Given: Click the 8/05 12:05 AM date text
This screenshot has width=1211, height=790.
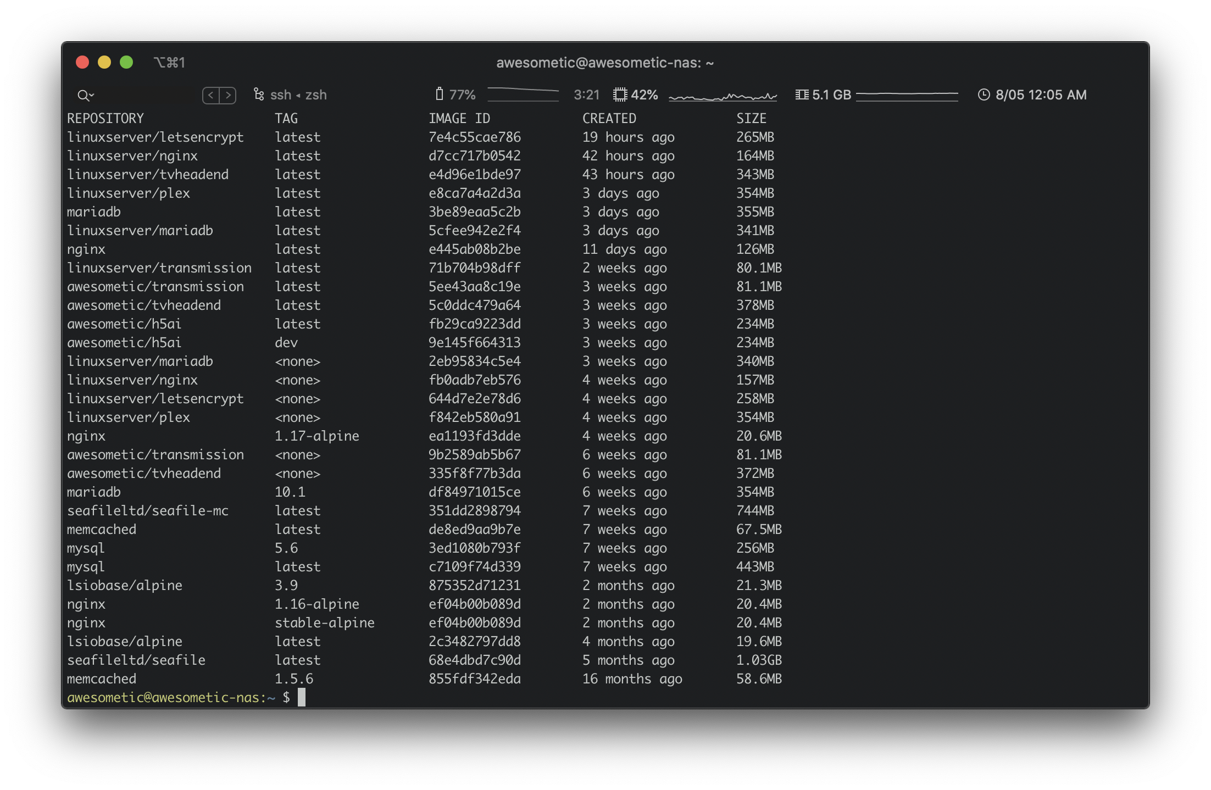Looking at the screenshot, I should pyautogui.click(x=1041, y=95).
